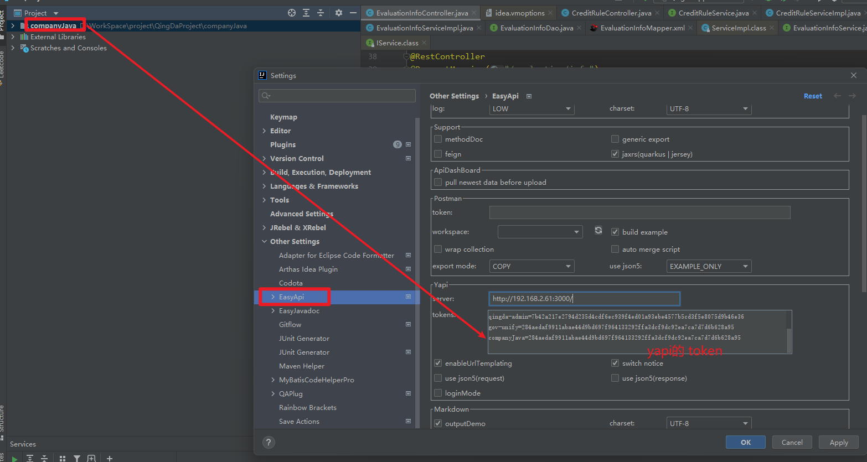This screenshot has height=462, width=867.
Task: Open Project panel gear options
Action: click(x=339, y=13)
